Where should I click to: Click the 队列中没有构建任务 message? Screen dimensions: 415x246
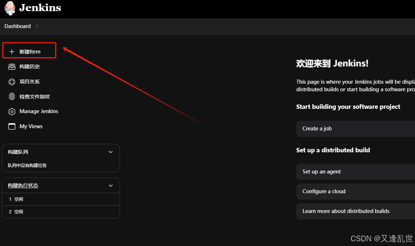27,166
